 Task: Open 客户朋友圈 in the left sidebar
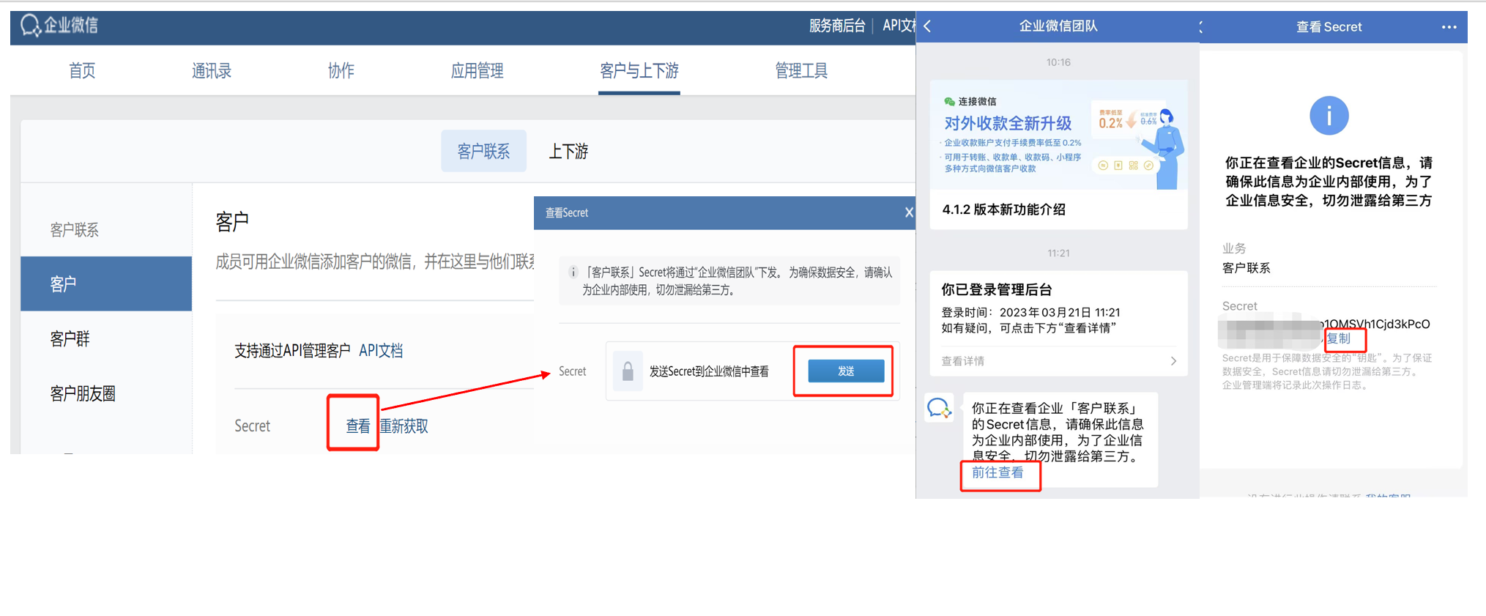tap(83, 393)
